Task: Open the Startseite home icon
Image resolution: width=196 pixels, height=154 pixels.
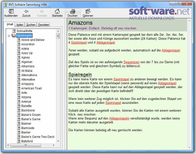Action: pyautogui.click(x=57, y=11)
